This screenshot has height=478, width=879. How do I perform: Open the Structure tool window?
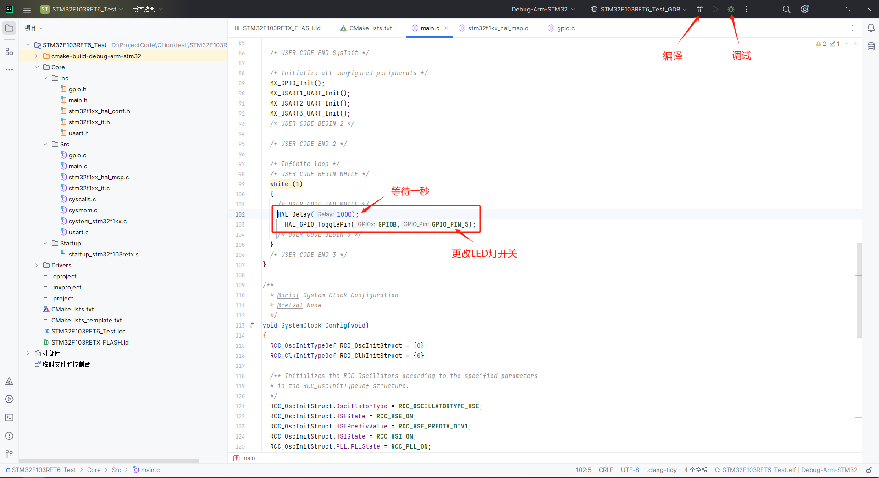click(9, 51)
